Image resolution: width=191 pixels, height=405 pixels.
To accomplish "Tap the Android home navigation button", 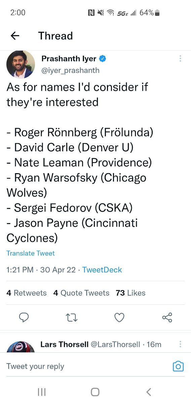I will 95,392.
